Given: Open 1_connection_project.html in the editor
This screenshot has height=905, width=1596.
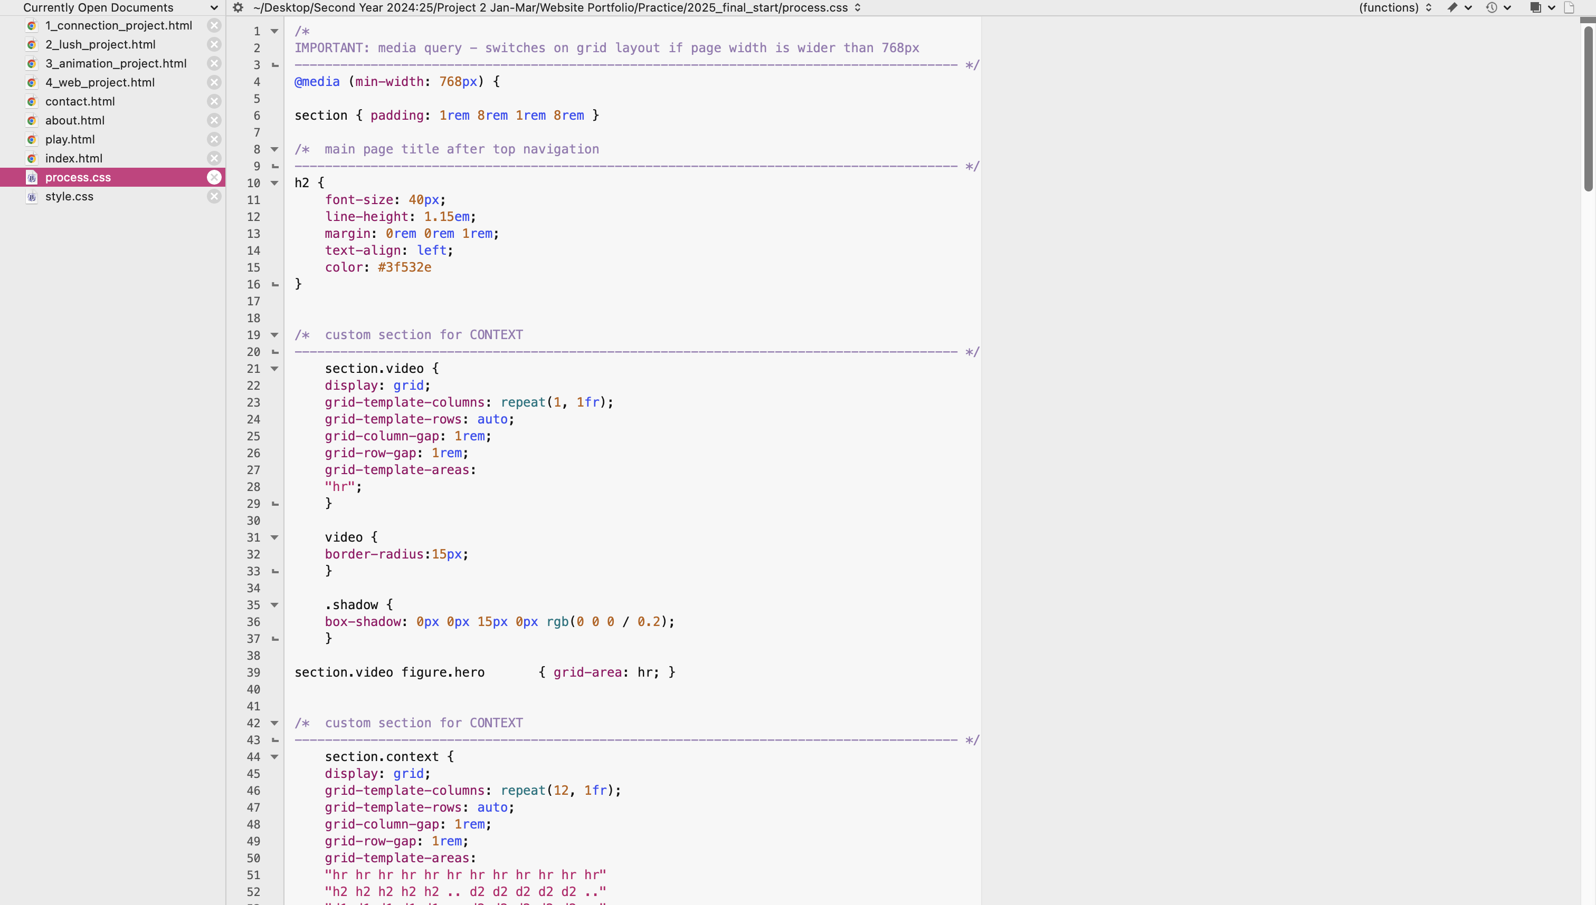Looking at the screenshot, I should 119,25.
